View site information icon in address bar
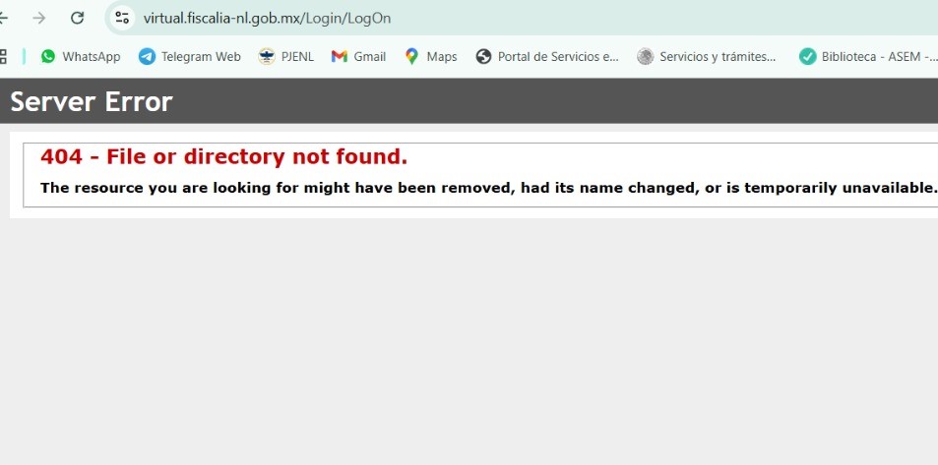 click(x=122, y=18)
